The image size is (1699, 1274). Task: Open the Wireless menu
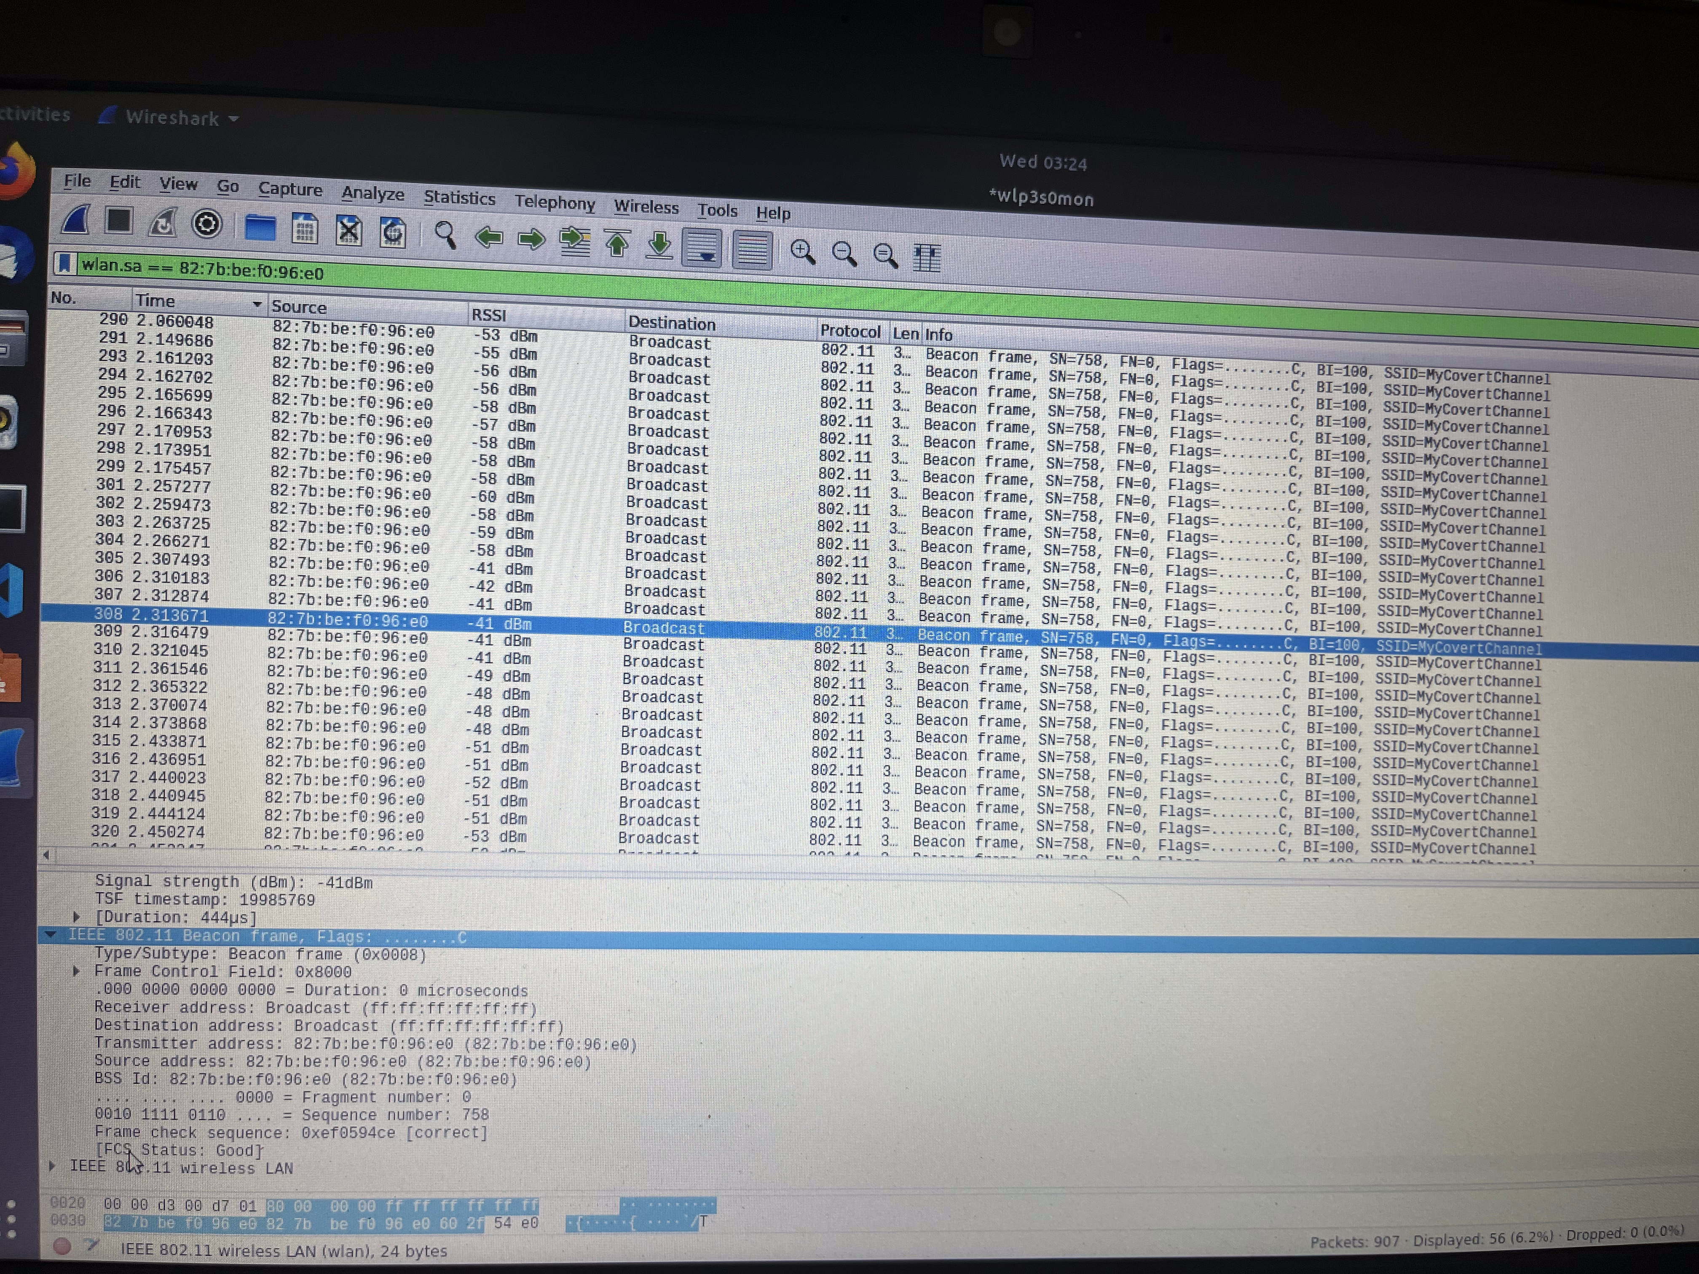(646, 206)
